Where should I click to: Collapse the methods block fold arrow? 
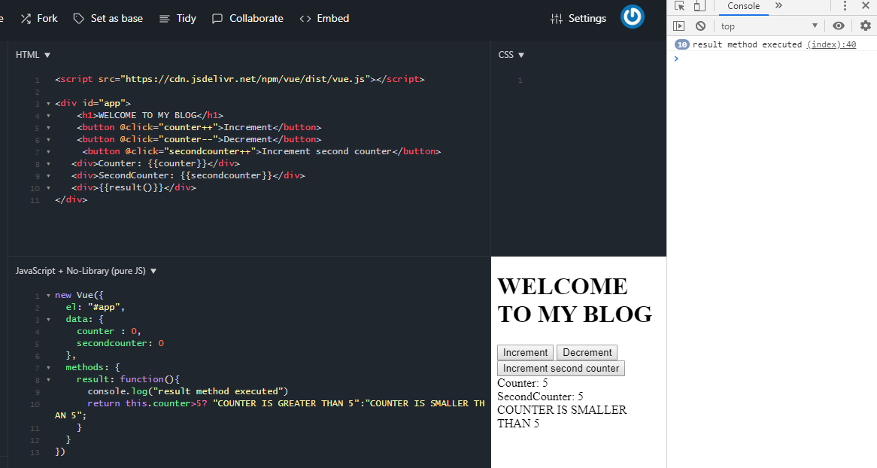click(x=49, y=368)
